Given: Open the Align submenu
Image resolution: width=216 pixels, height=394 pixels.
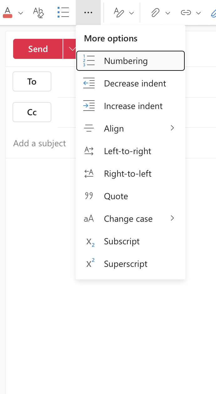Looking at the screenshot, I should [x=130, y=128].
